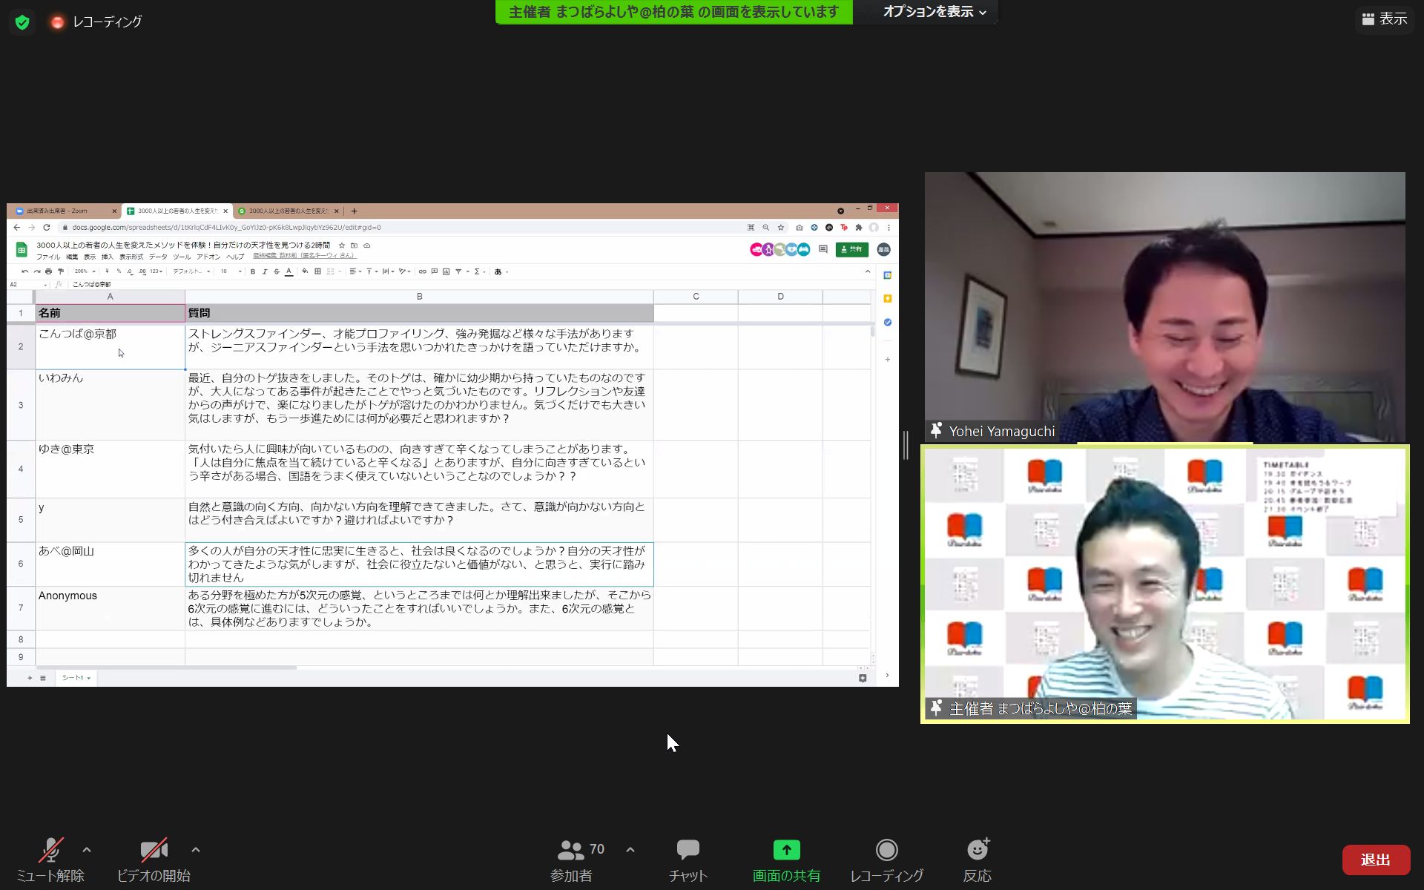Unmute the microphone
Screen dimensions: 1424x890
(50, 850)
